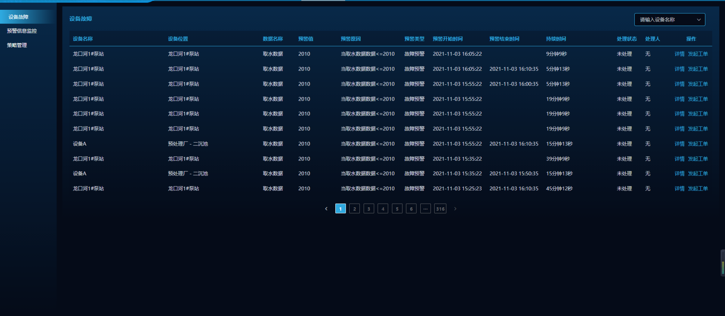Jump to page 3 in pagination
This screenshot has height=316, width=725.
[369, 209]
